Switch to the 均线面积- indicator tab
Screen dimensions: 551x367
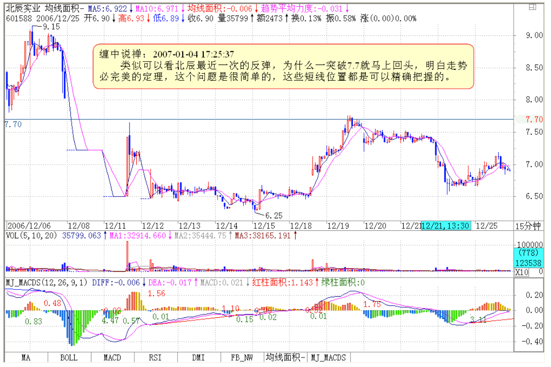(x=286, y=357)
